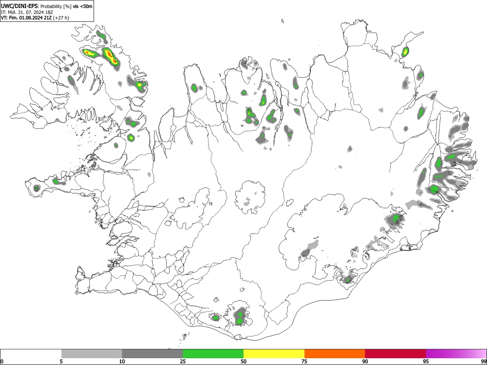This screenshot has width=487, height=365.
Task: Click the 'UWC/DINI-EPS' title text
Action: [19, 6]
